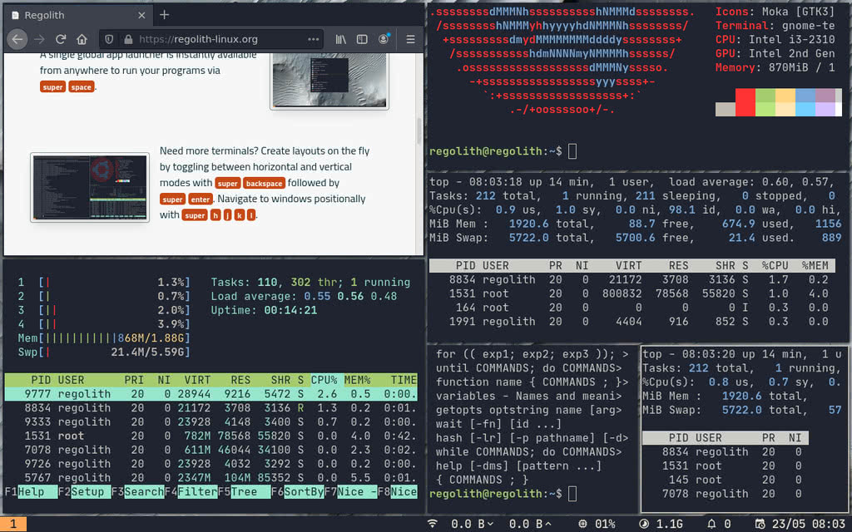Click the 'enter' key badge

(x=201, y=199)
